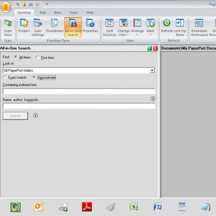This screenshot has height=216, width=216.
Task: Select Exact match option
Action: tap(5, 77)
